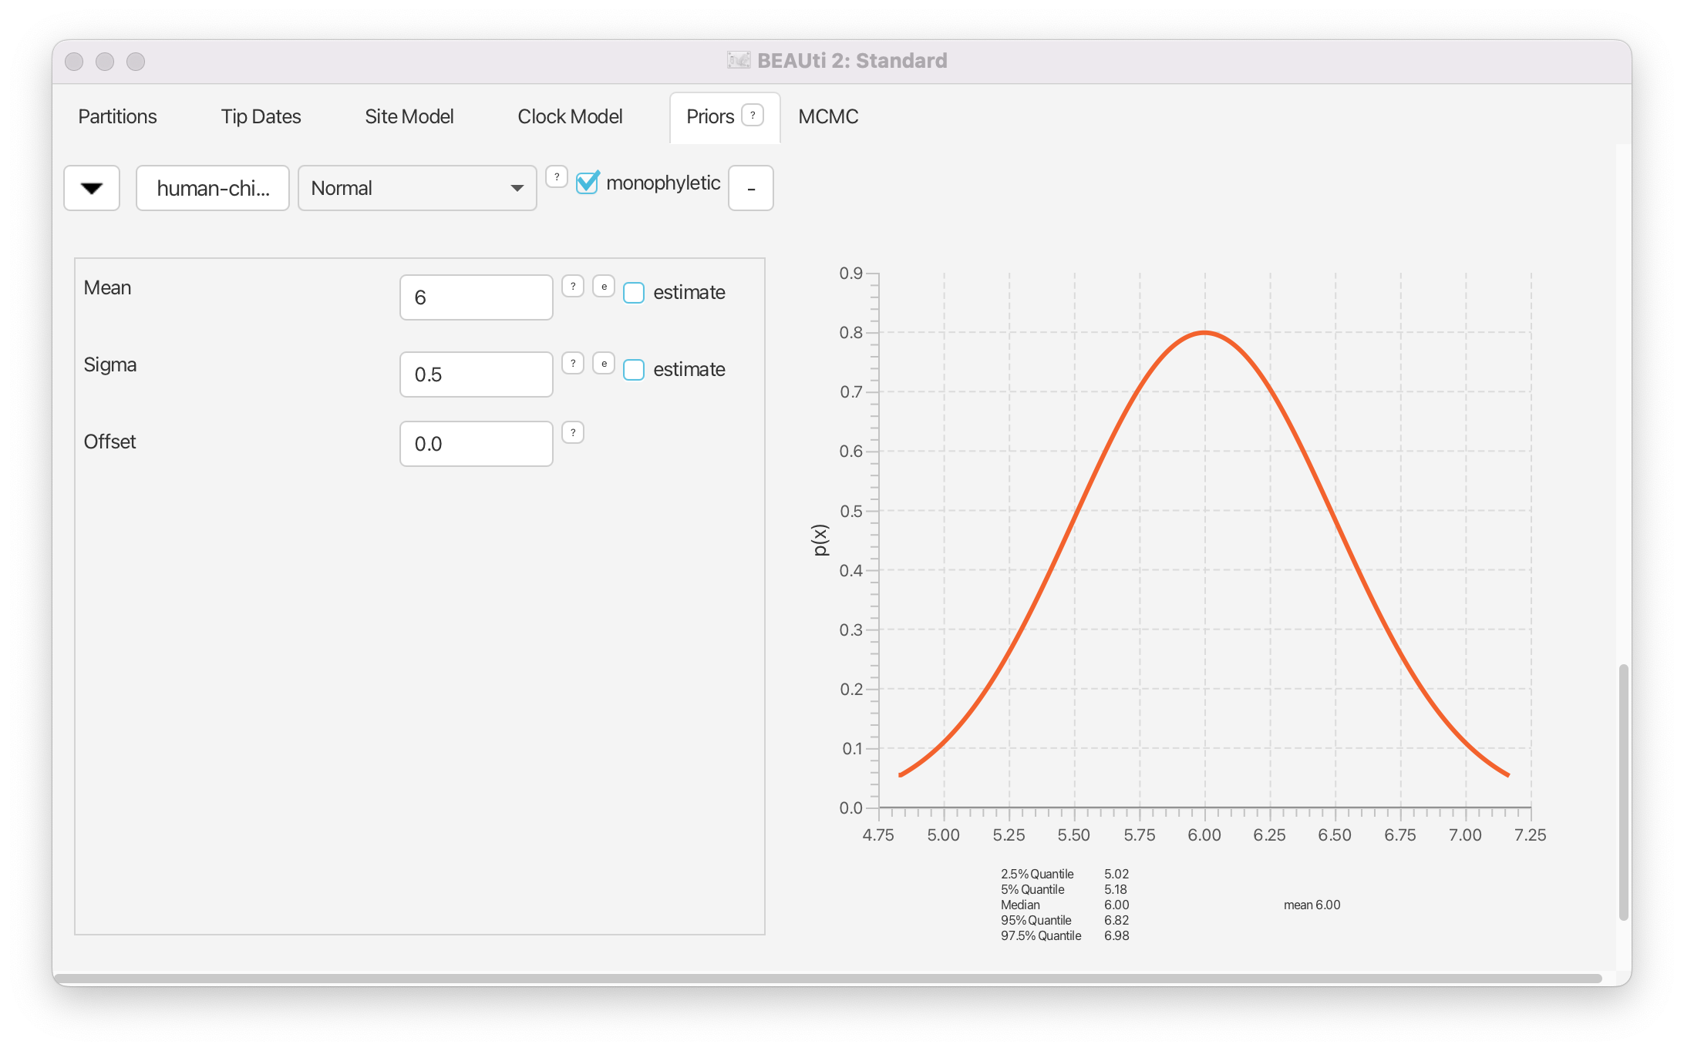Image resolution: width=1684 pixels, height=1051 pixels.
Task: Click the minus button to remove prior
Action: 750,188
